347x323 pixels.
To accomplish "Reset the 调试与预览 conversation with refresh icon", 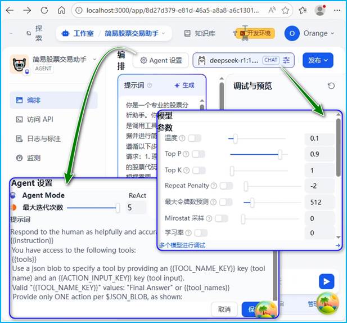I will pos(331,86).
